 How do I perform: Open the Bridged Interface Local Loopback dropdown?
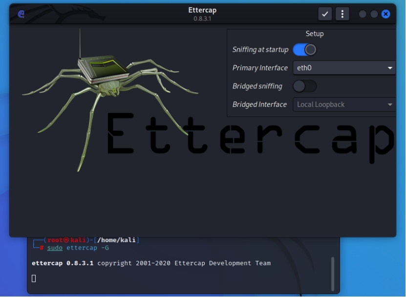[342, 105]
